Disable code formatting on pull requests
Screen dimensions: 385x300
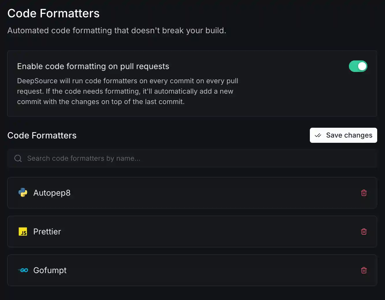point(358,66)
